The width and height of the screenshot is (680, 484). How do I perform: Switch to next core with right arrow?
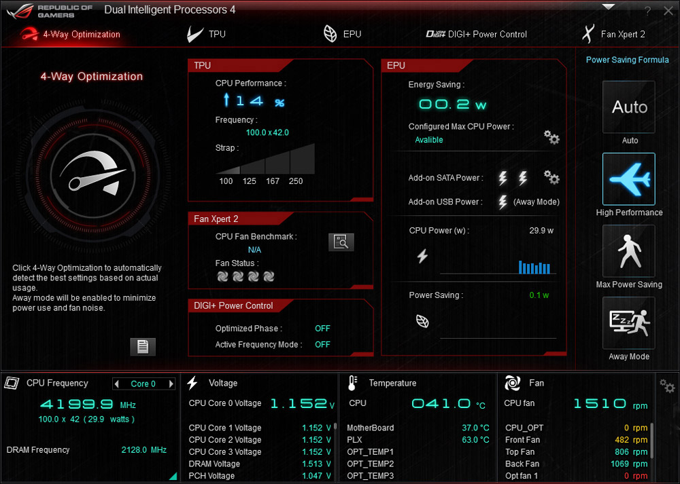point(171,384)
